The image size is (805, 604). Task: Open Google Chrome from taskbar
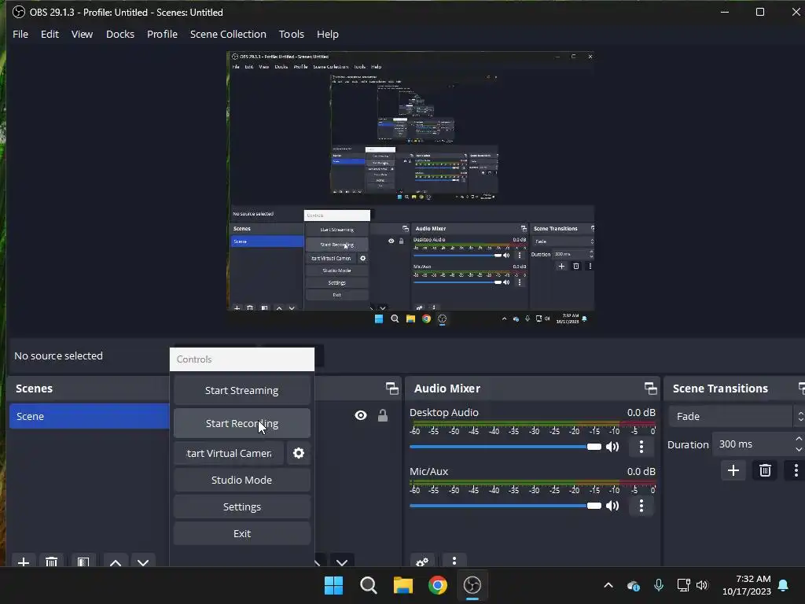437,585
